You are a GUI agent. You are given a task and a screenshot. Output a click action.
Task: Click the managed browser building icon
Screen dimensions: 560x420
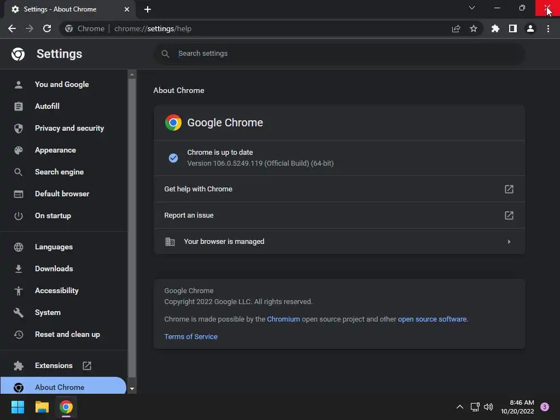pos(170,241)
